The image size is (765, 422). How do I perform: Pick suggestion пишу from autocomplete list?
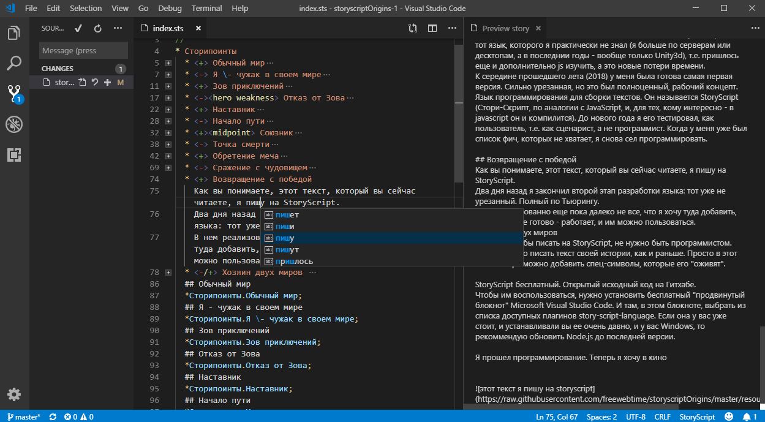(x=391, y=238)
